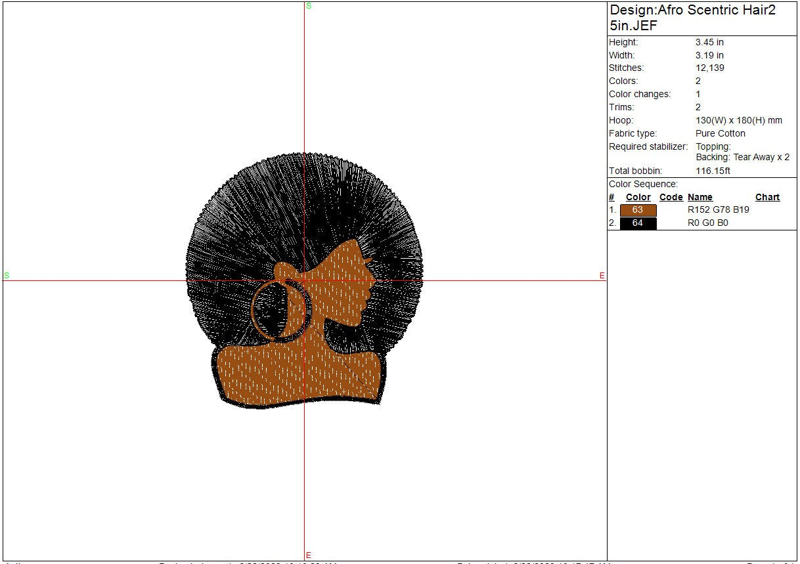Click the green S marker on left edge
The width and height of the screenshot is (800, 564).
point(7,275)
